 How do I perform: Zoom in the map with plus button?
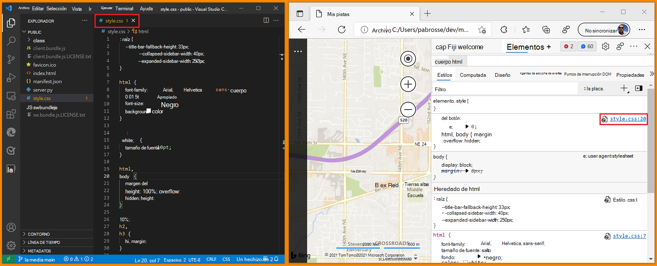[x=408, y=84]
